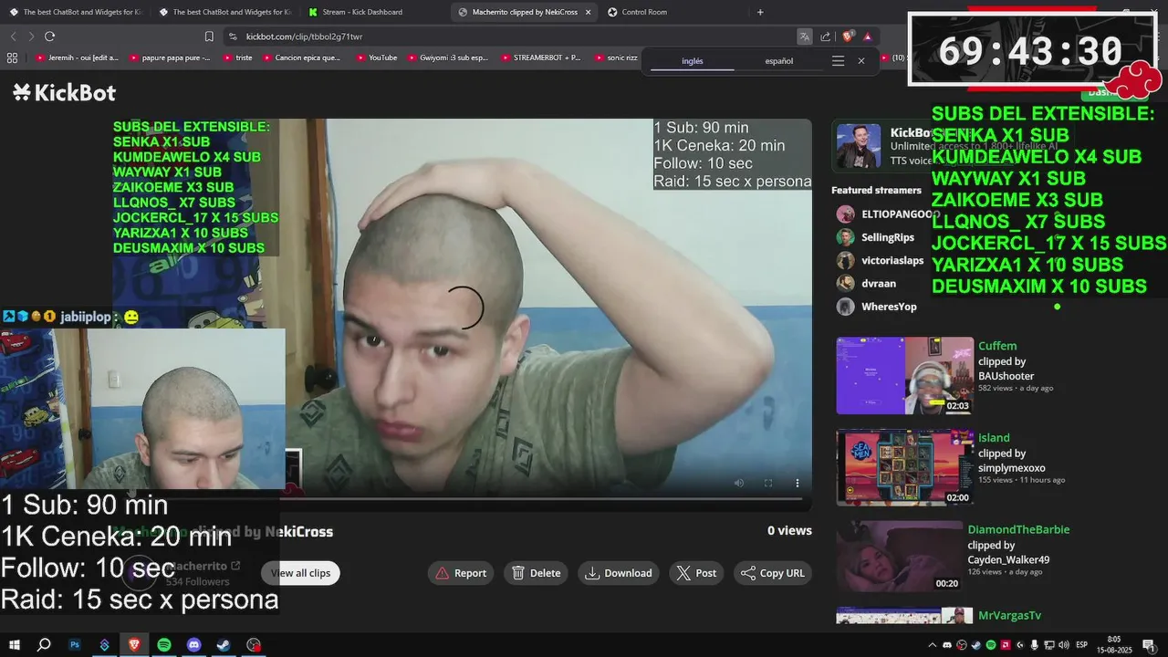This screenshot has width=1168, height=657.
Task: Open the Windows Start menu
Action: (x=15, y=645)
